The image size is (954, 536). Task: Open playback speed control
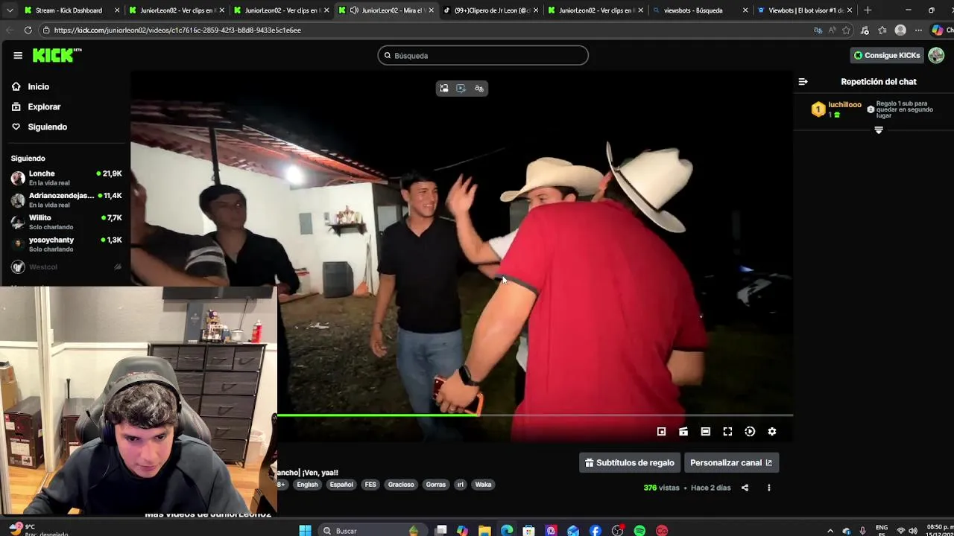click(x=750, y=432)
